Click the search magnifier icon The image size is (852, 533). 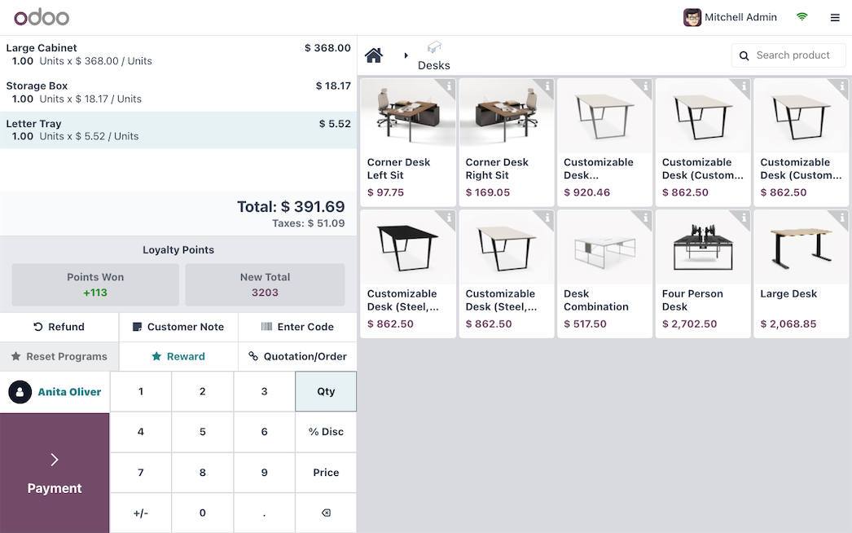pos(744,55)
